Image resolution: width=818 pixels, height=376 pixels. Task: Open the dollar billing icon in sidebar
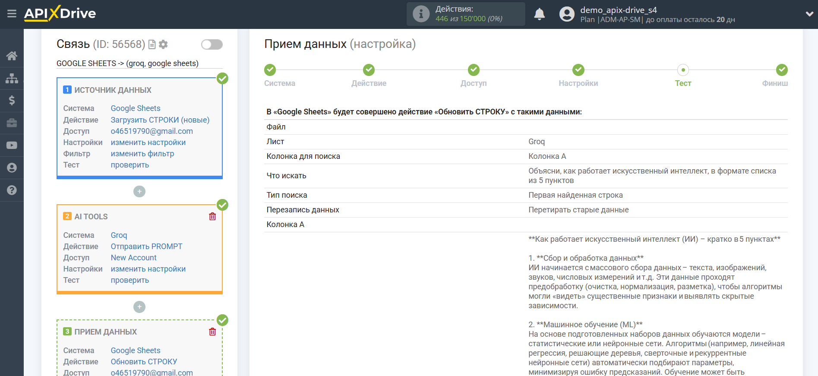tap(12, 101)
